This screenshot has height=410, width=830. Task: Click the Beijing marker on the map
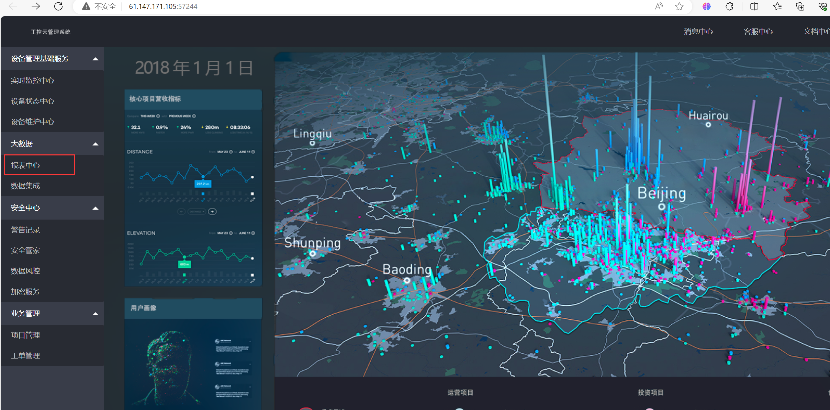661,207
